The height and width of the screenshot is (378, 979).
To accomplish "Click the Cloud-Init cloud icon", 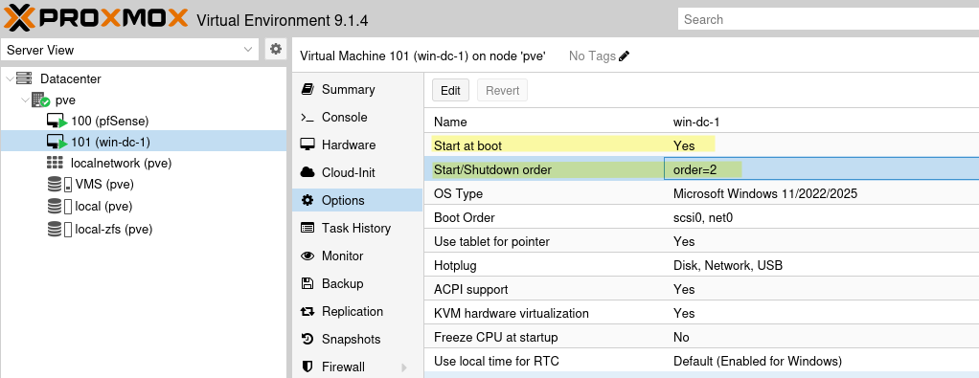I will pyautogui.click(x=307, y=173).
